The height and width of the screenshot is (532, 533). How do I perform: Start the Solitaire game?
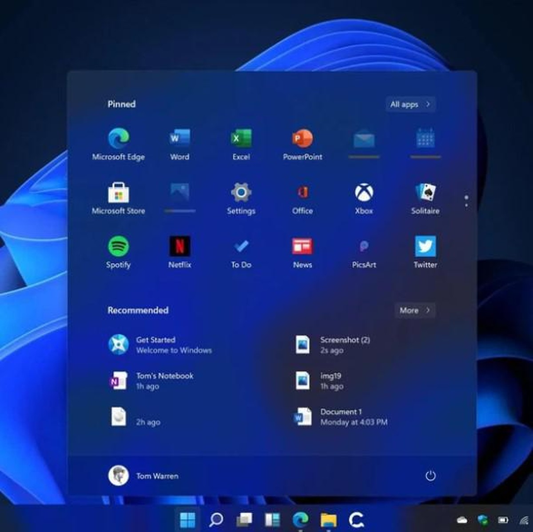coord(425,198)
